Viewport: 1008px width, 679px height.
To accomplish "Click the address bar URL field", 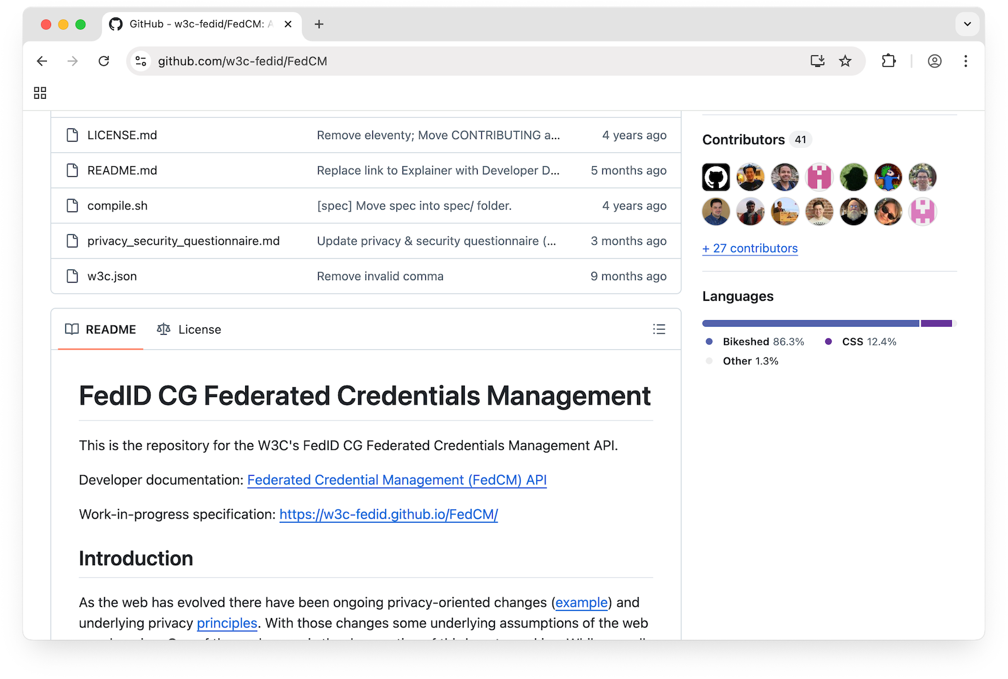I will pyautogui.click(x=441, y=61).
